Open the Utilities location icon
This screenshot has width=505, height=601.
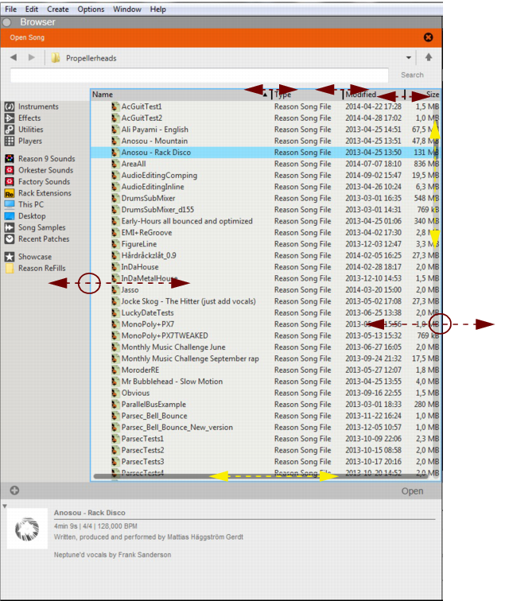pyautogui.click(x=10, y=130)
